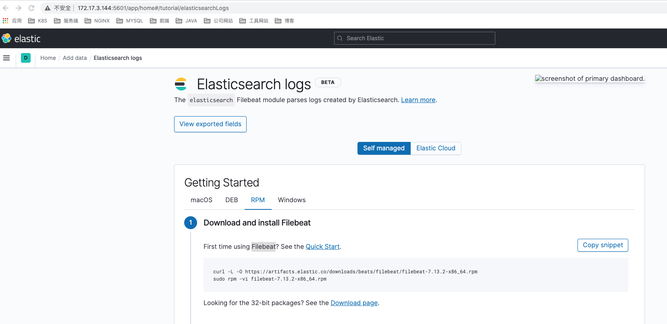Open the K8S bookmark folder

pos(37,21)
